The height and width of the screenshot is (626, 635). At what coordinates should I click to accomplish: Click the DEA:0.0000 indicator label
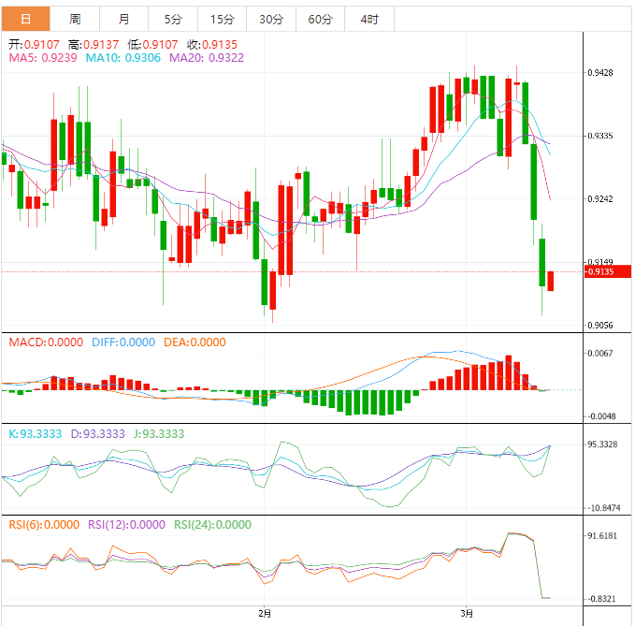(x=195, y=342)
